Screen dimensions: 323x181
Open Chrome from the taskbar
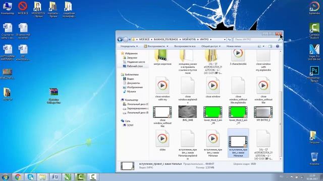coord(18,177)
